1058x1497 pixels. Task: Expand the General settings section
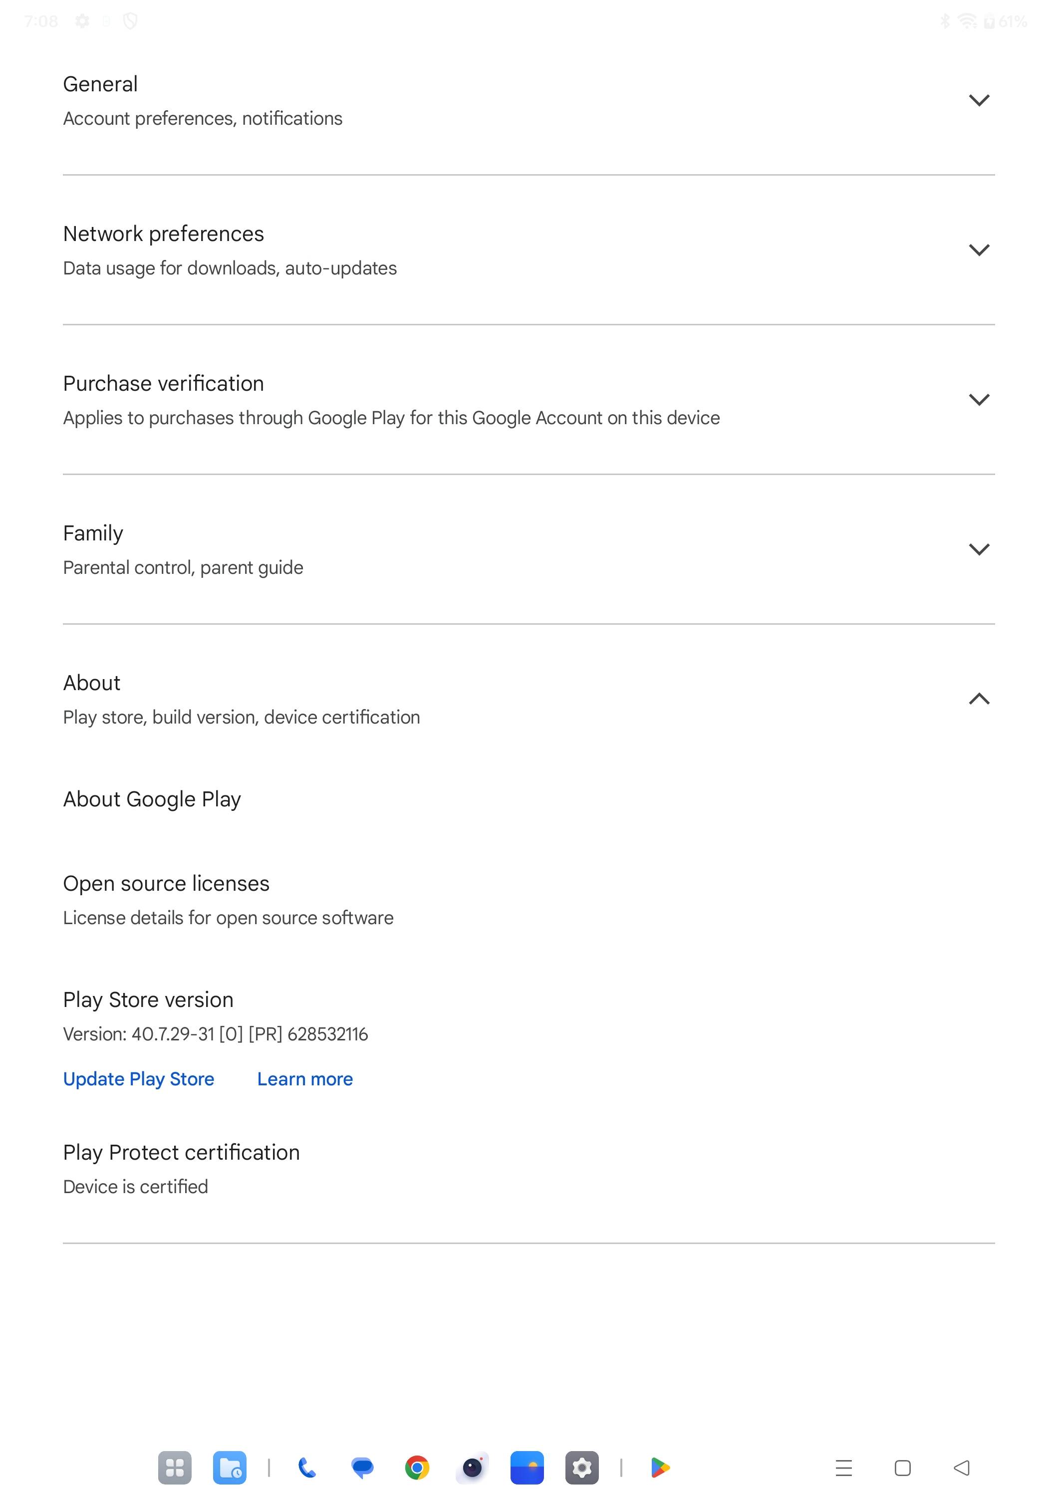point(529,100)
